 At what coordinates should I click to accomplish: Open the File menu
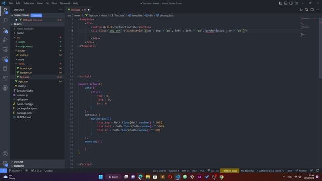point(11,3)
